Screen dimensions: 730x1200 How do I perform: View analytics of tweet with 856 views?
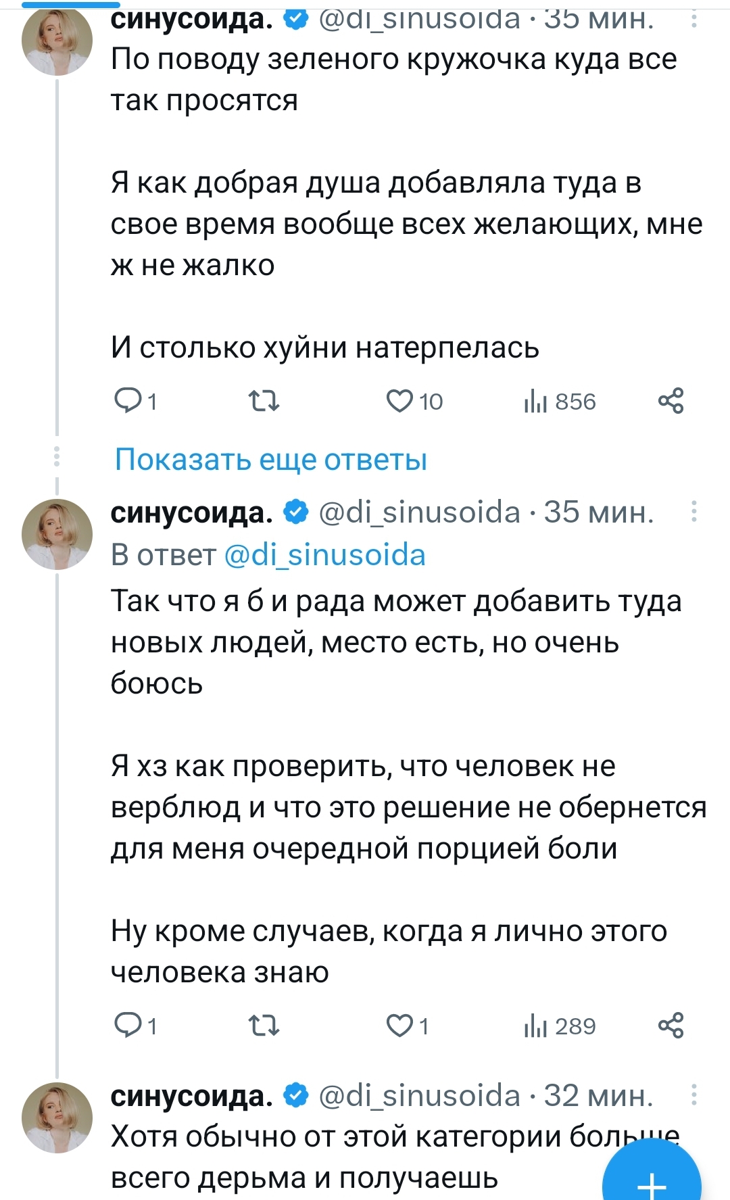(x=535, y=402)
